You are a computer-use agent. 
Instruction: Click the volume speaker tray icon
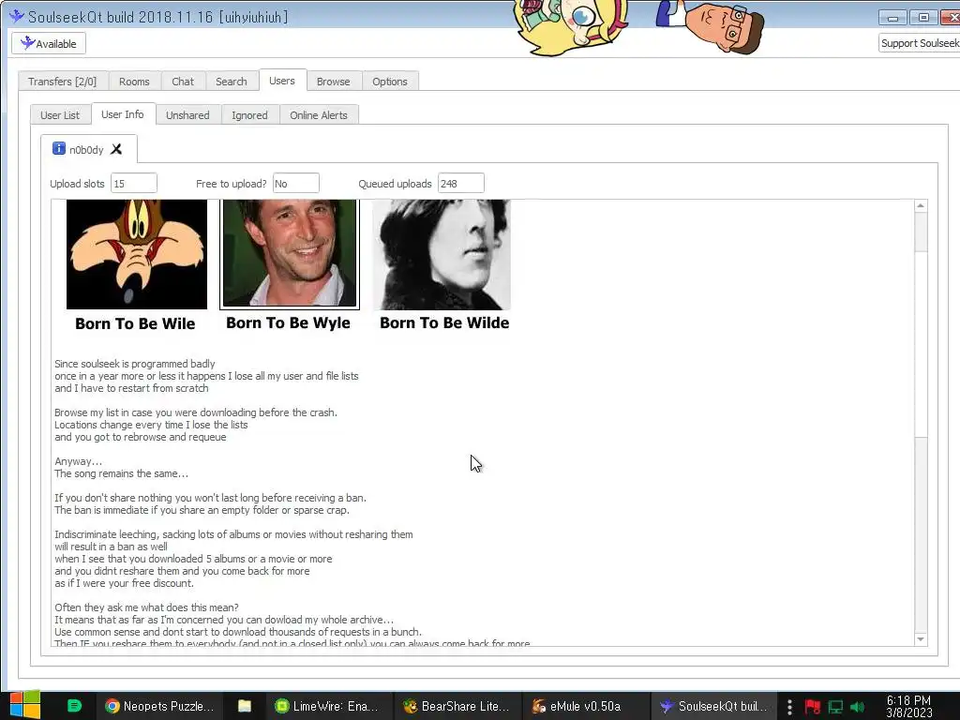(x=858, y=707)
